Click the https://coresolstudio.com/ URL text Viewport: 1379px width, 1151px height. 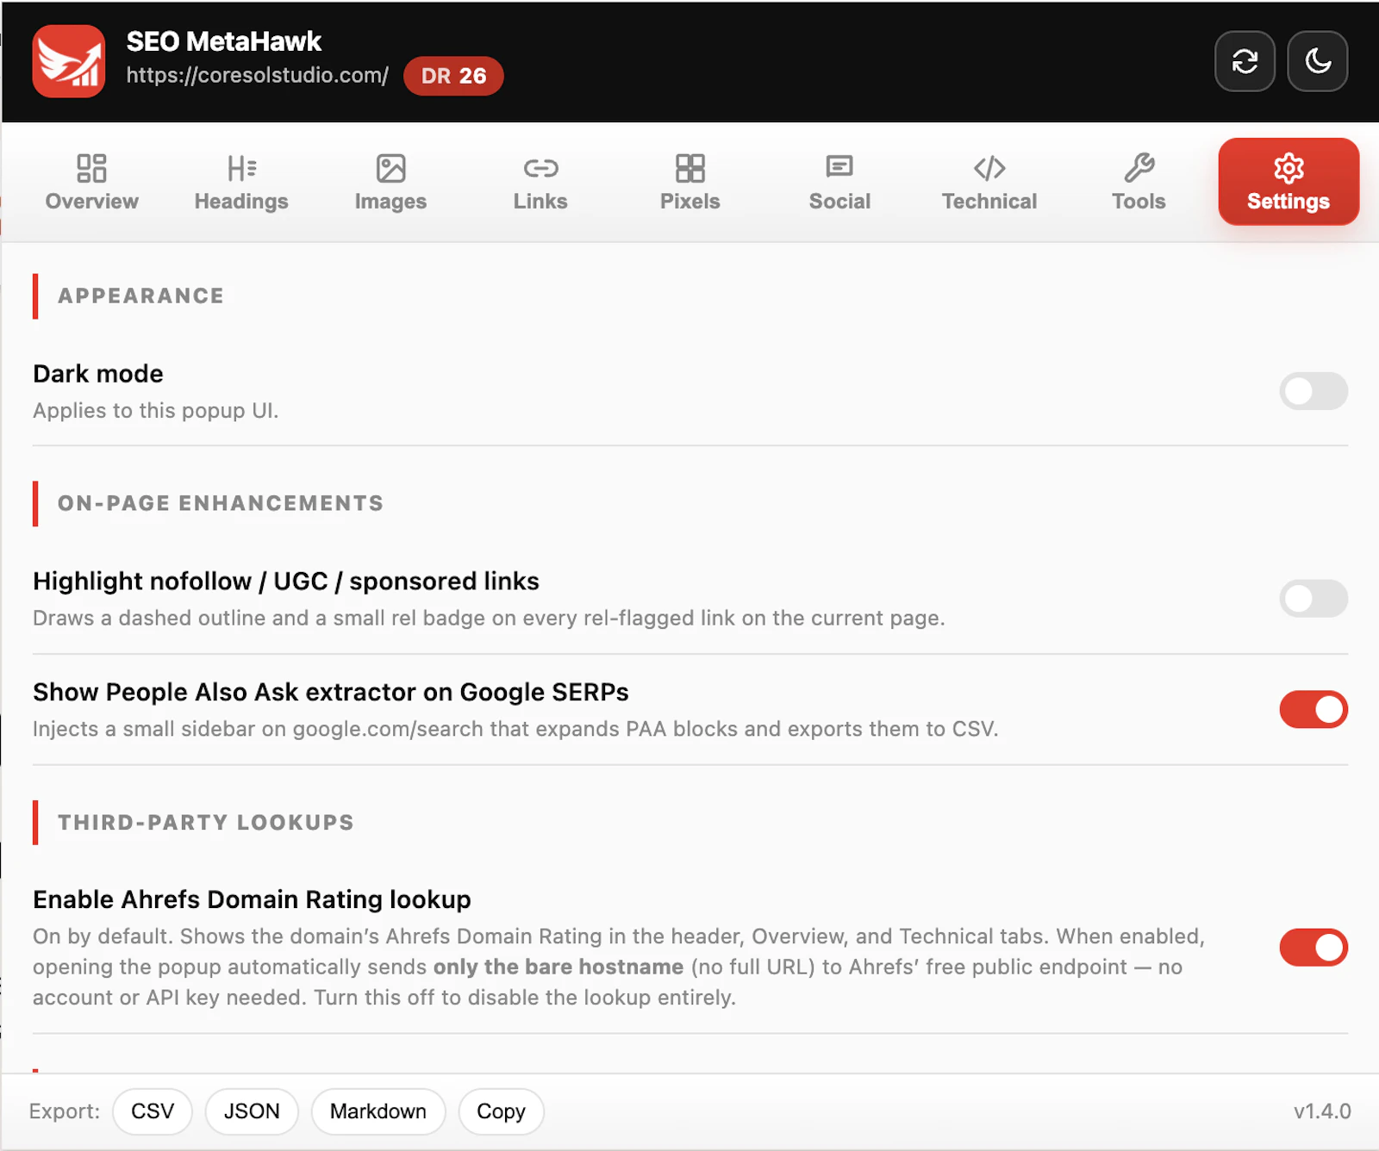pyautogui.click(x=258, y=75)
